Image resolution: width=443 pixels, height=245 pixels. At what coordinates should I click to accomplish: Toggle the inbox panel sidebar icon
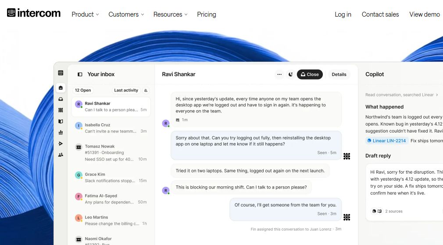click(x=80, y=74)
